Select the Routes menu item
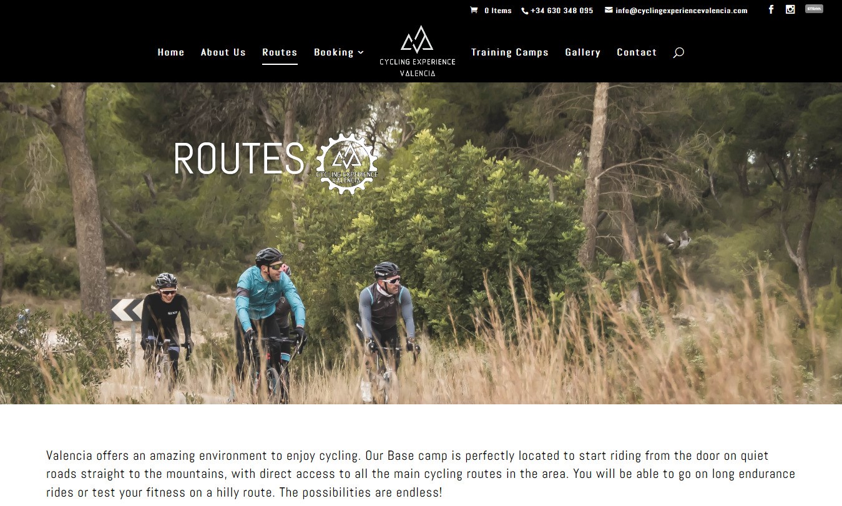Screen dimensions: 842x506 (280, 52)
